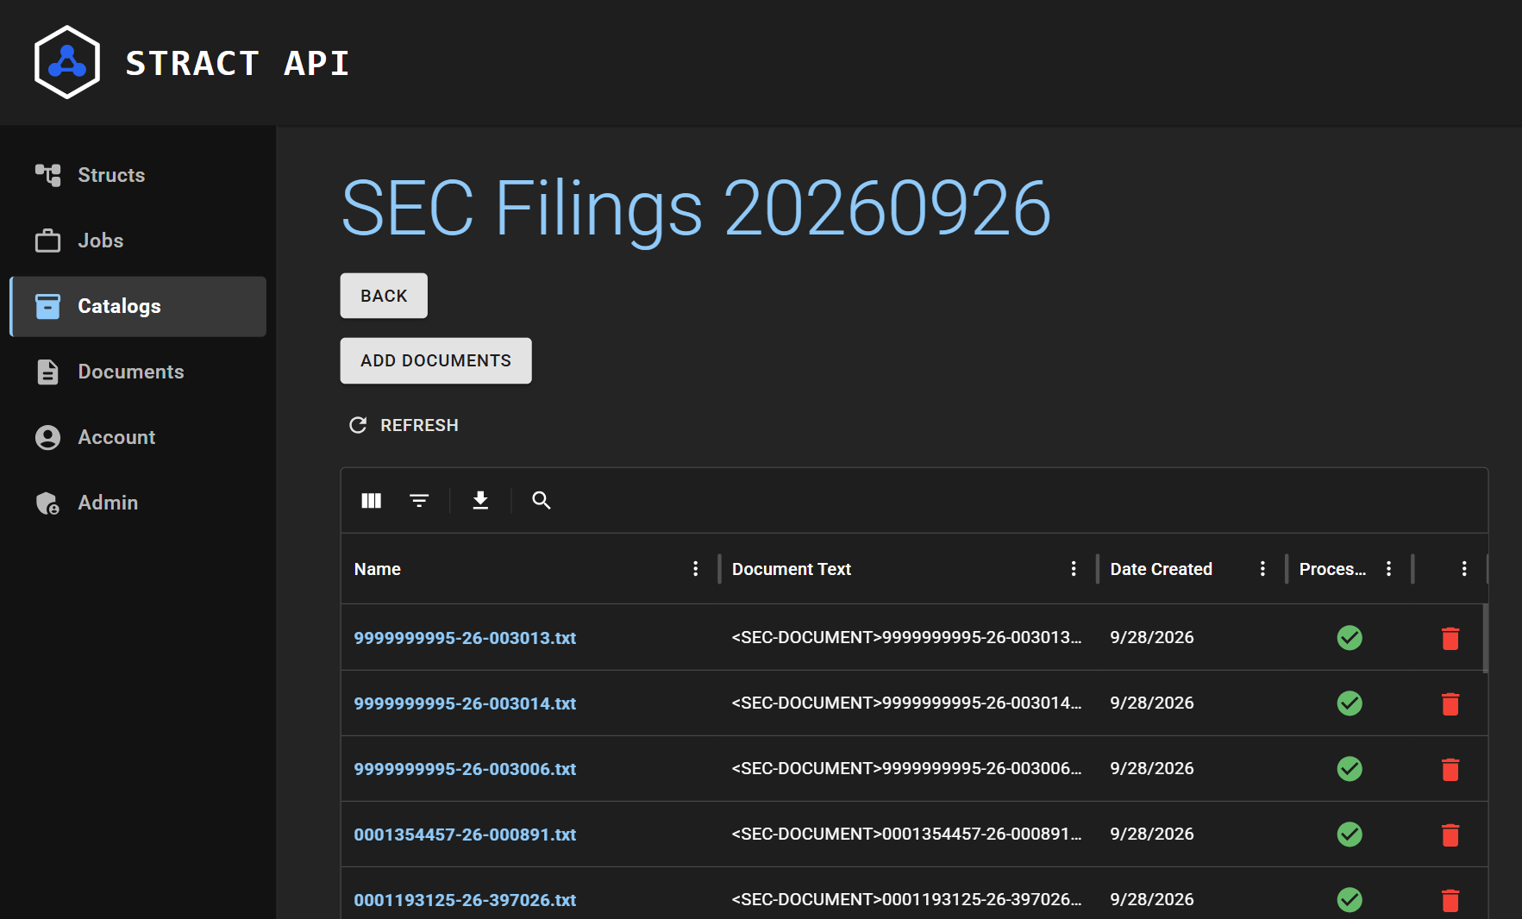Open the last column's menu
The width and height of the screenshot is (1522, 919).
(x=1464, y=569)
